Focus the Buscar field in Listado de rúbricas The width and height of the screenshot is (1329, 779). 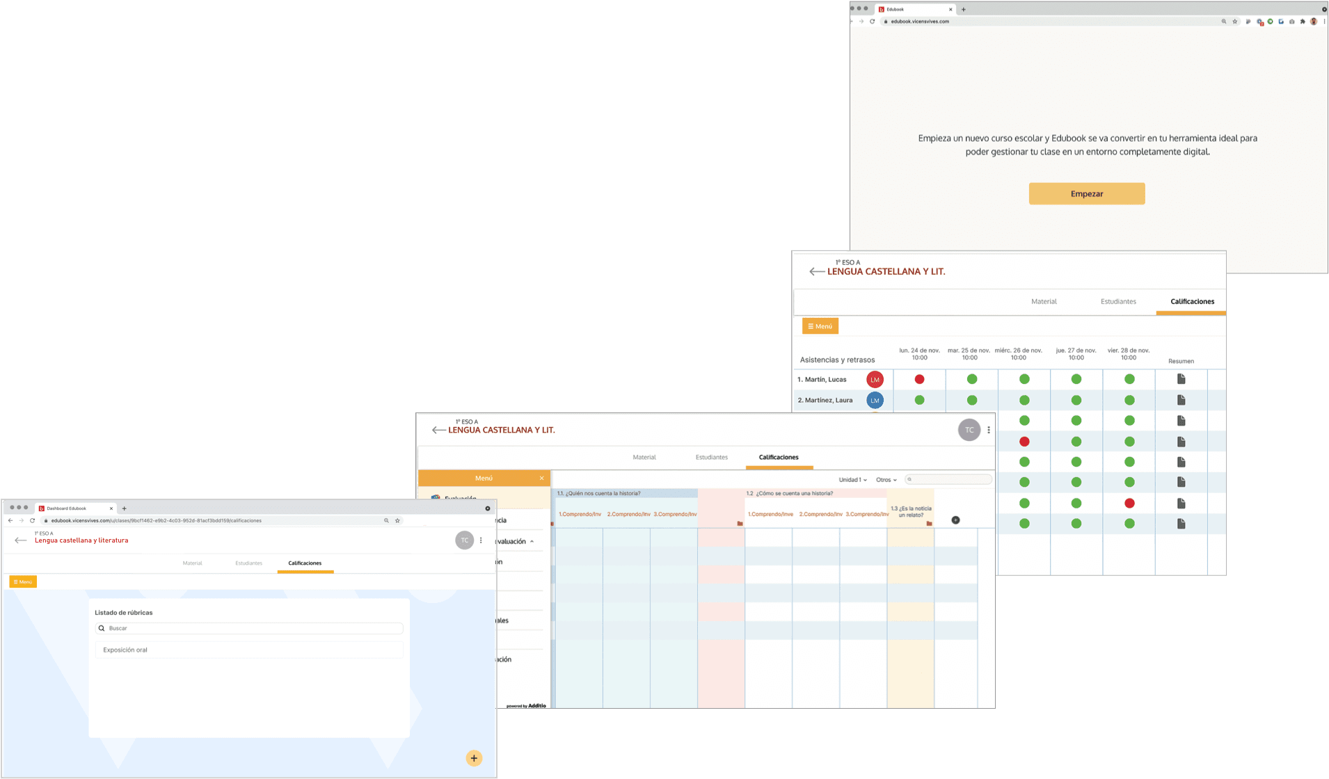coord(249,628)
